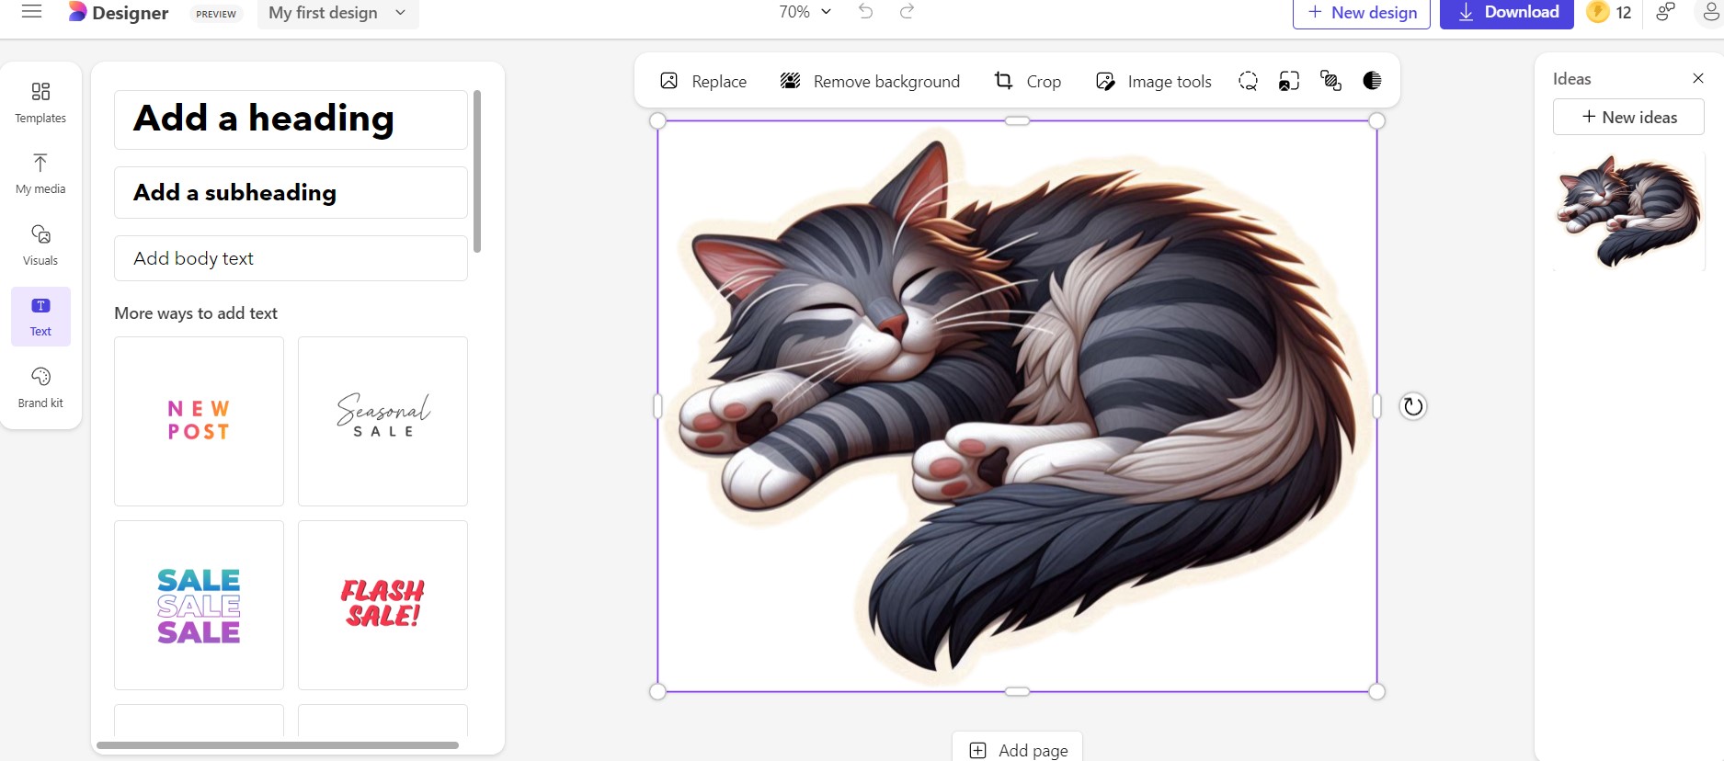The width and height of the screenshot is (1724, 761).
Task: Click the PREVIEW badge
Action: pos(216,14)
